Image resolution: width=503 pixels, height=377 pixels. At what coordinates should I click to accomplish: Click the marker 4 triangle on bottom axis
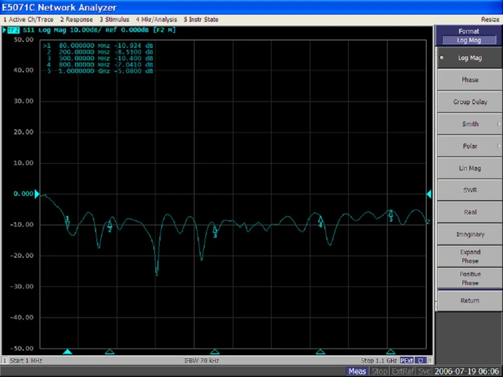tap(320, 352)
